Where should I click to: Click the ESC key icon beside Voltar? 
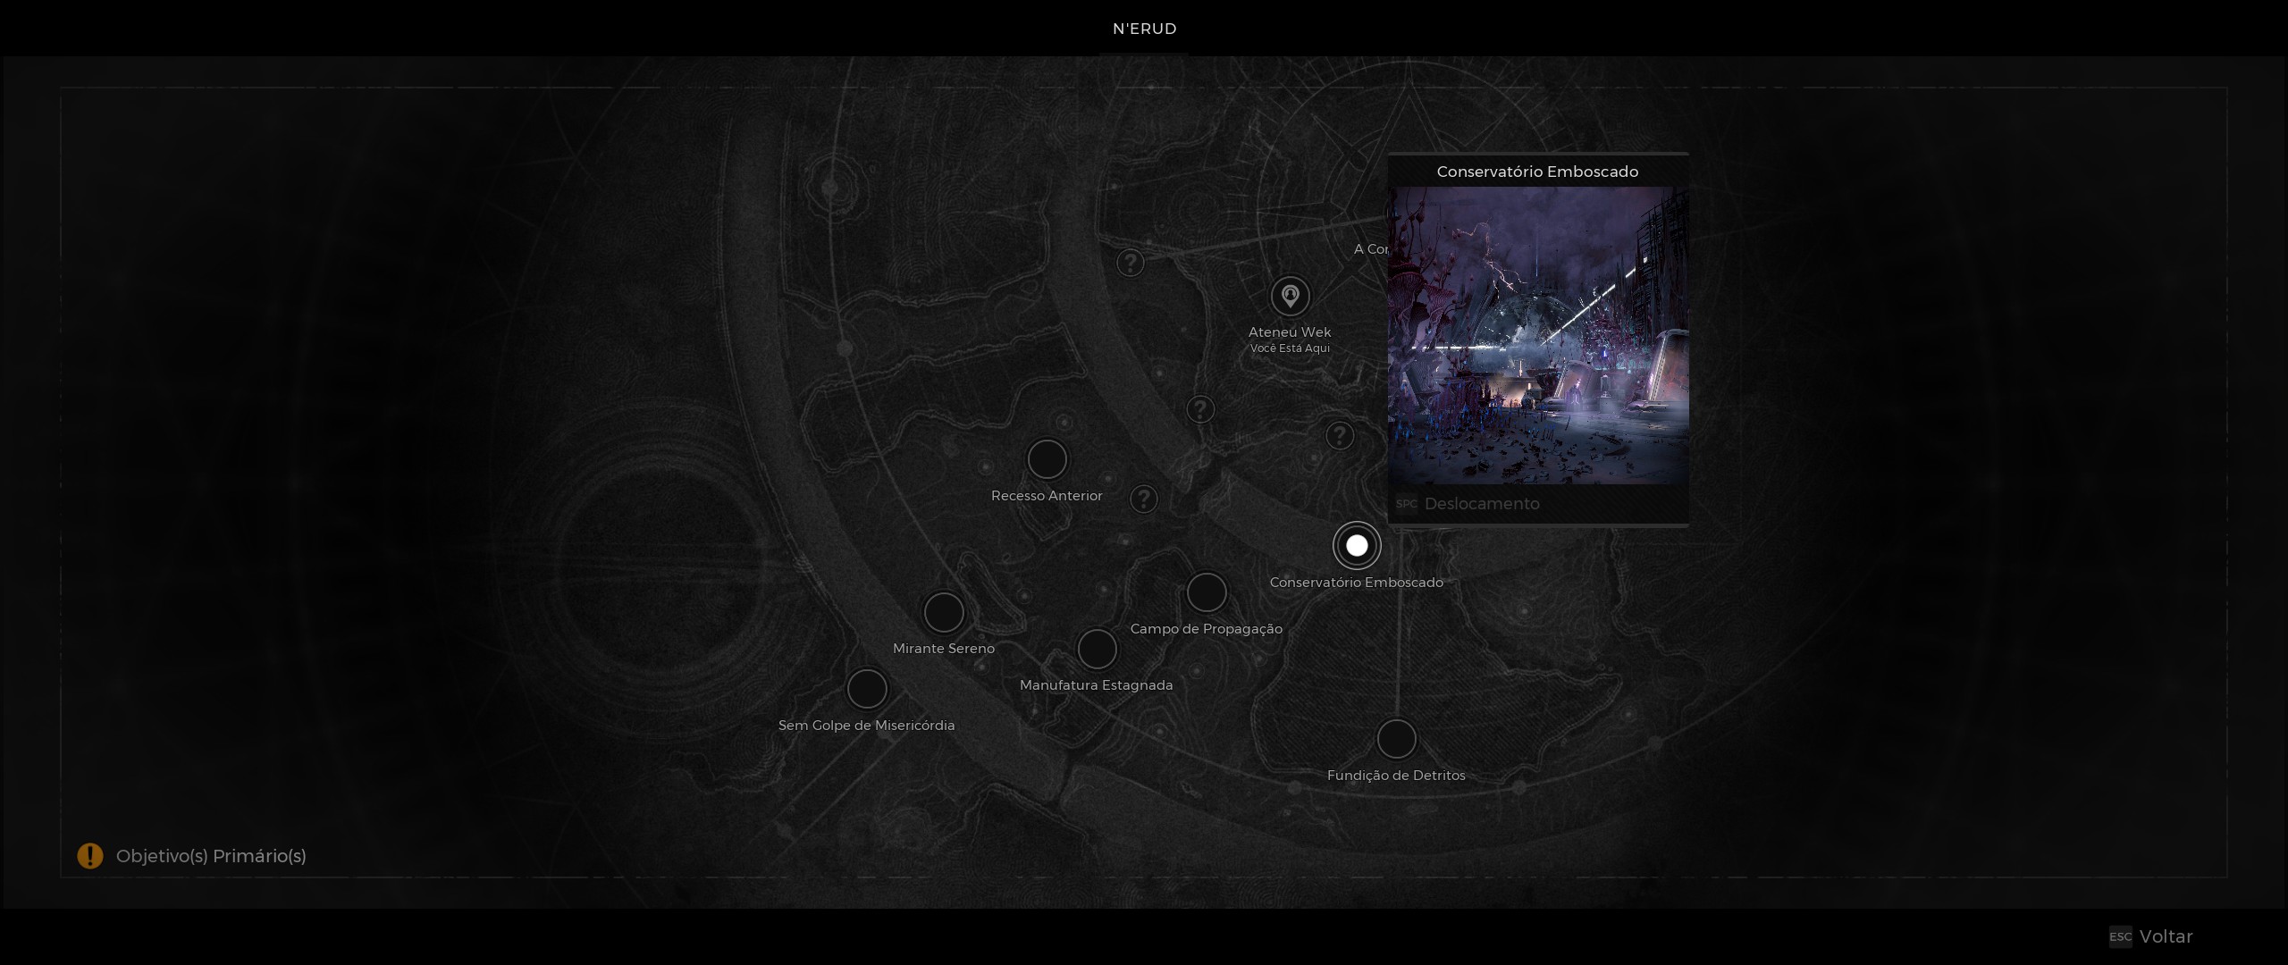point(2120,936)
